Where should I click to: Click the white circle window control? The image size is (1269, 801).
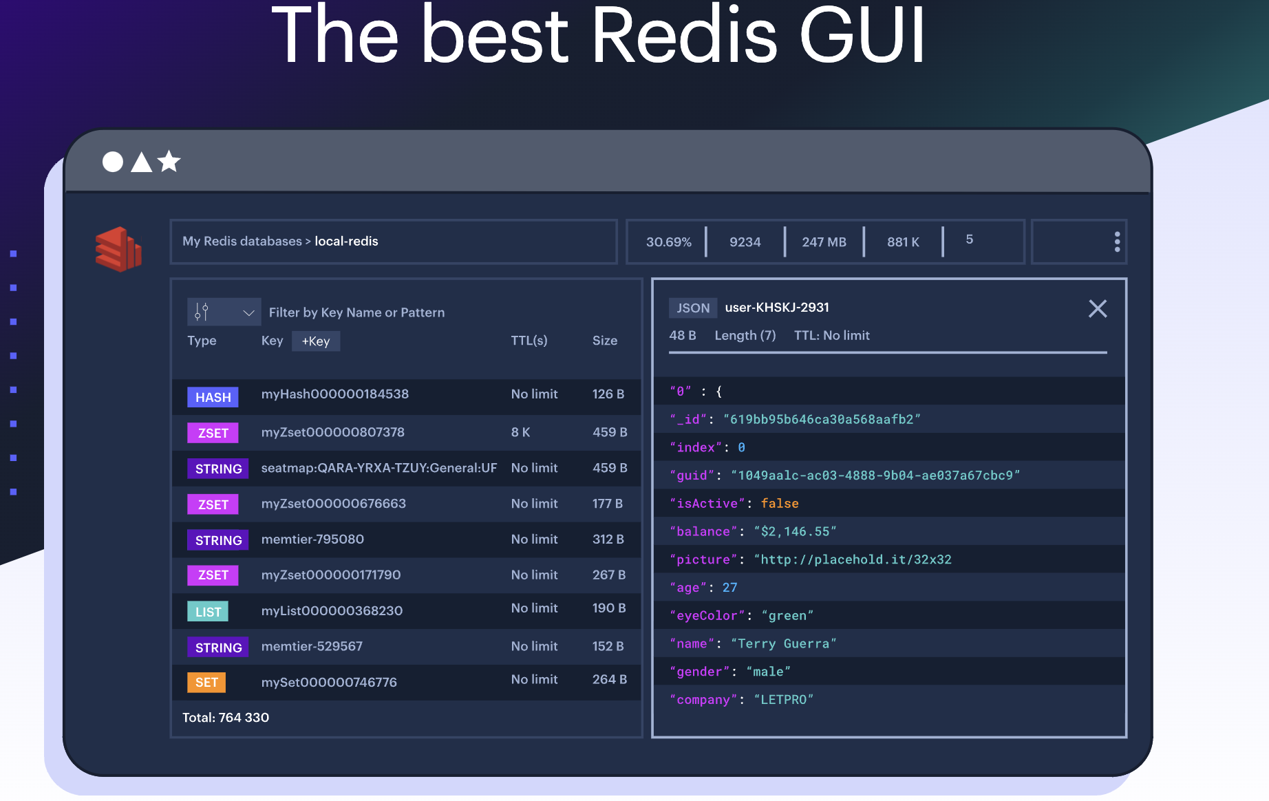coord(113,162)
